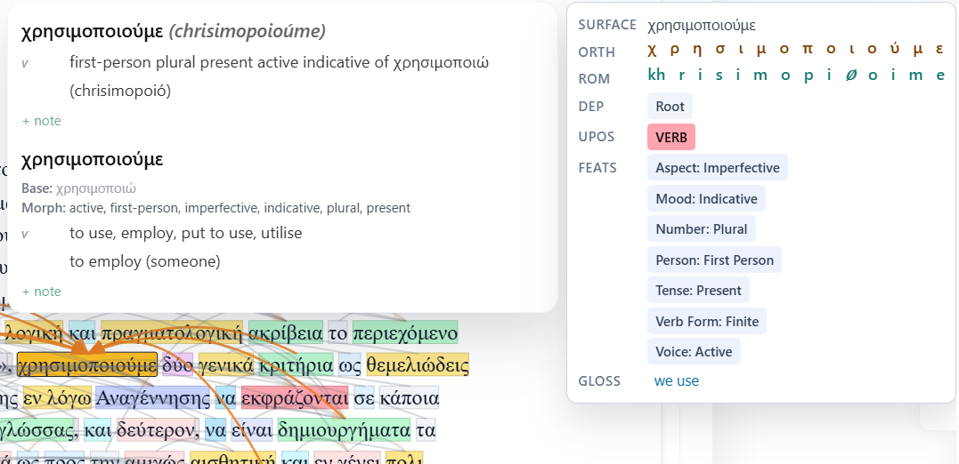
Task: Select the red-highlighted word εκφράζονται
Action: 295,399
